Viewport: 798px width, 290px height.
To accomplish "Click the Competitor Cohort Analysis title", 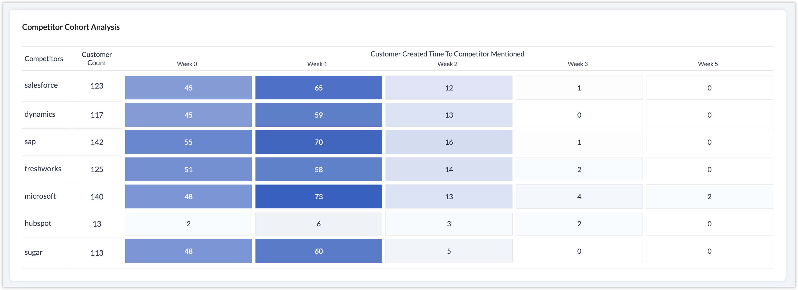I will pyautogui.click(x=71, y=27).
